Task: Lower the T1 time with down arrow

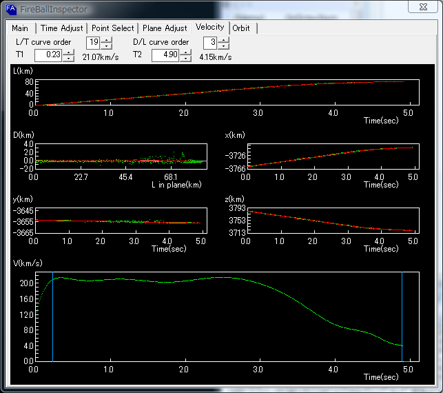Action: pos(68,58)
